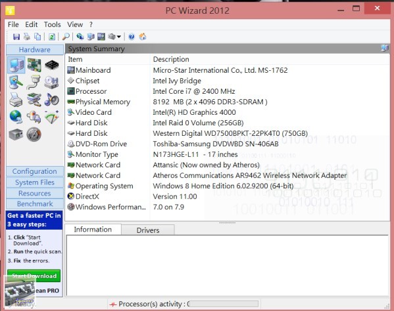394x311 pixels.
Task: Select the Devices stacked-cards icon
Action: (x=34, y=100)
